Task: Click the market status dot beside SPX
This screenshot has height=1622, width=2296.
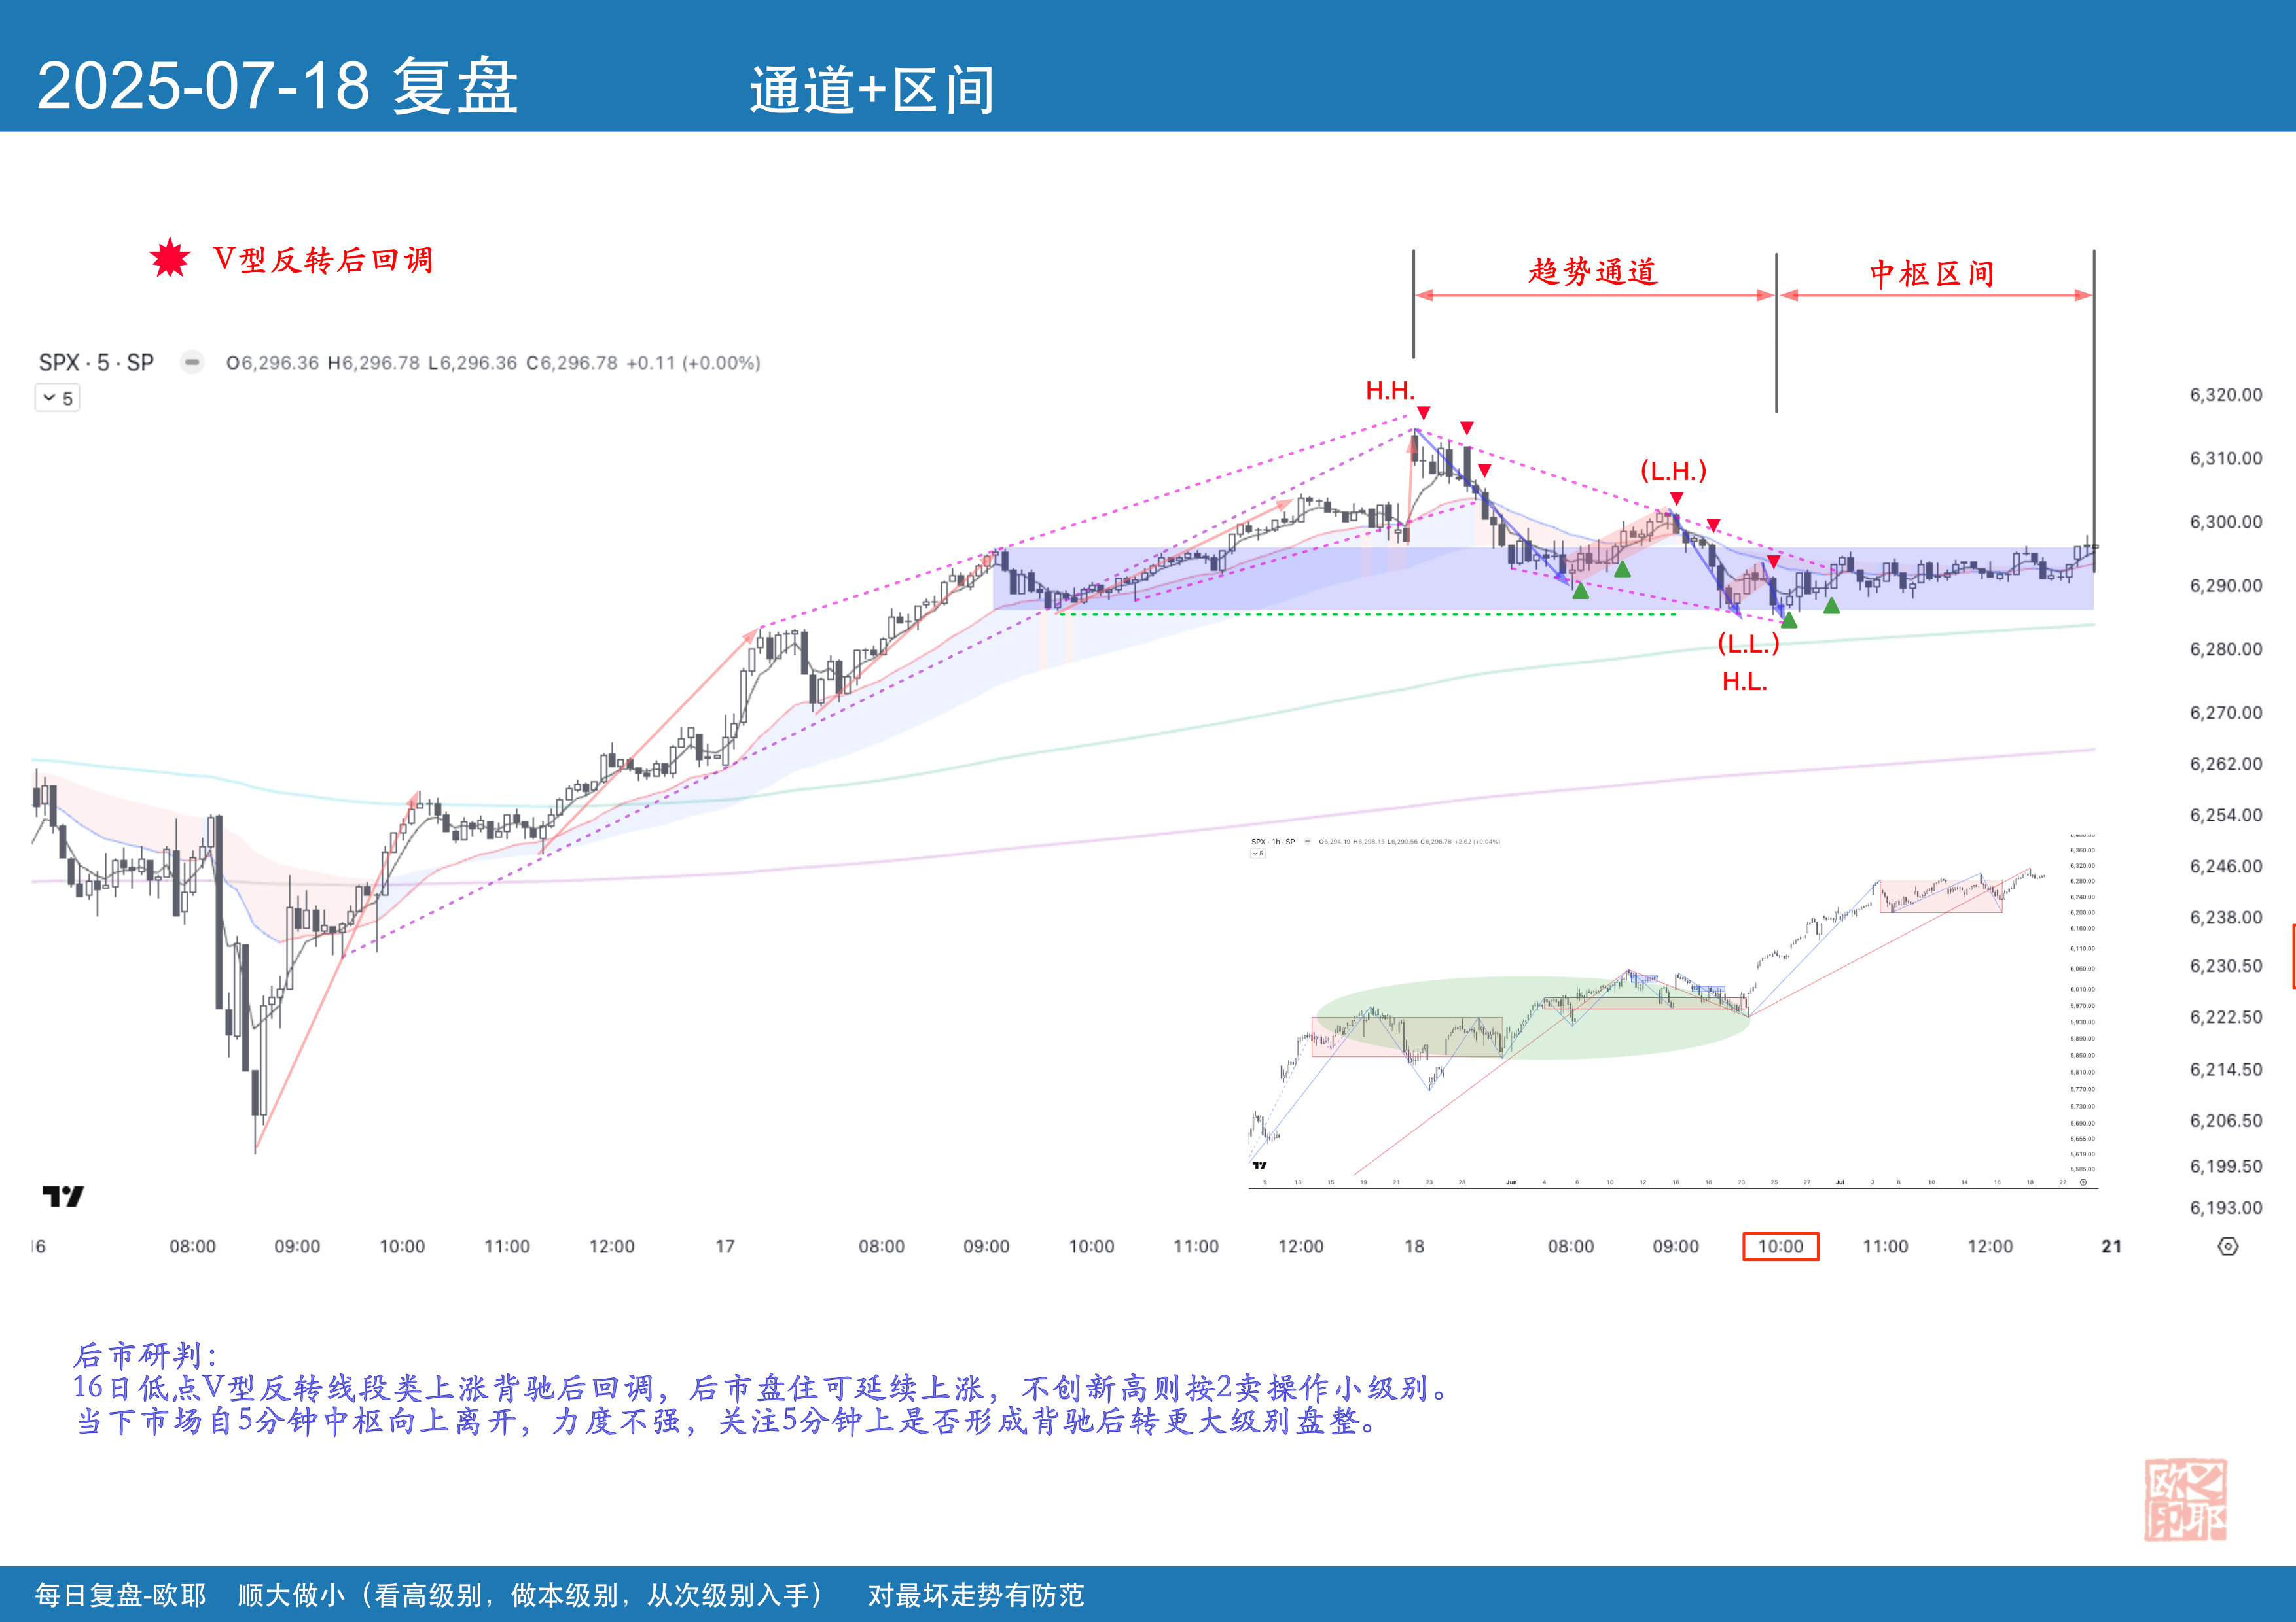Action: click(192, 362)
